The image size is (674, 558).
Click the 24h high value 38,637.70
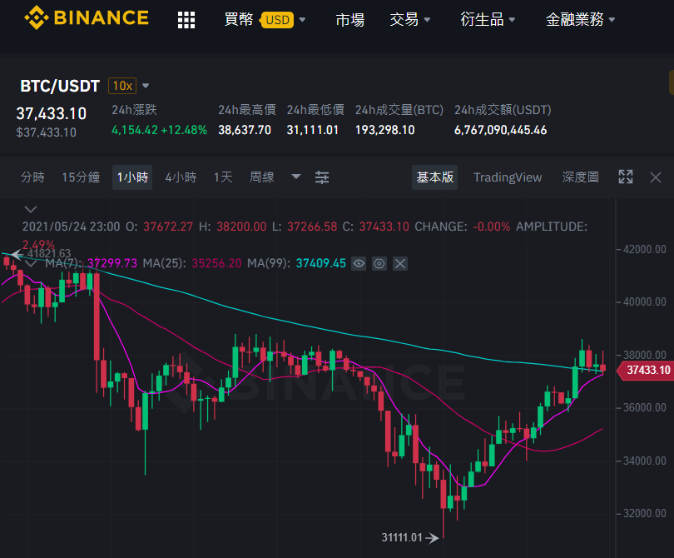245,130
